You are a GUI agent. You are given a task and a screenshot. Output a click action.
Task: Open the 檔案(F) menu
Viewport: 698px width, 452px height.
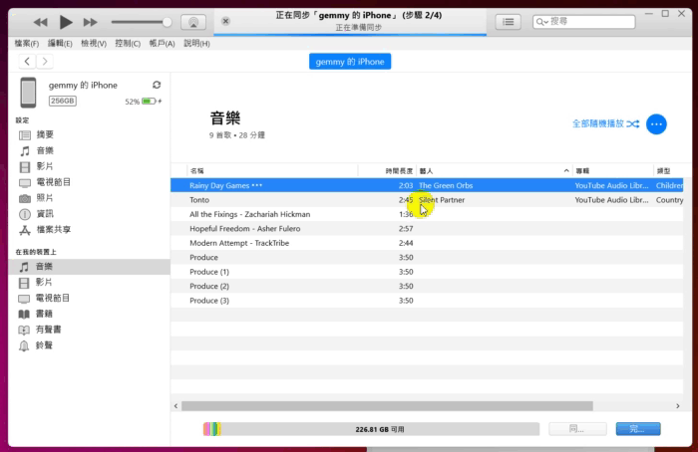[x=27, y=44]
